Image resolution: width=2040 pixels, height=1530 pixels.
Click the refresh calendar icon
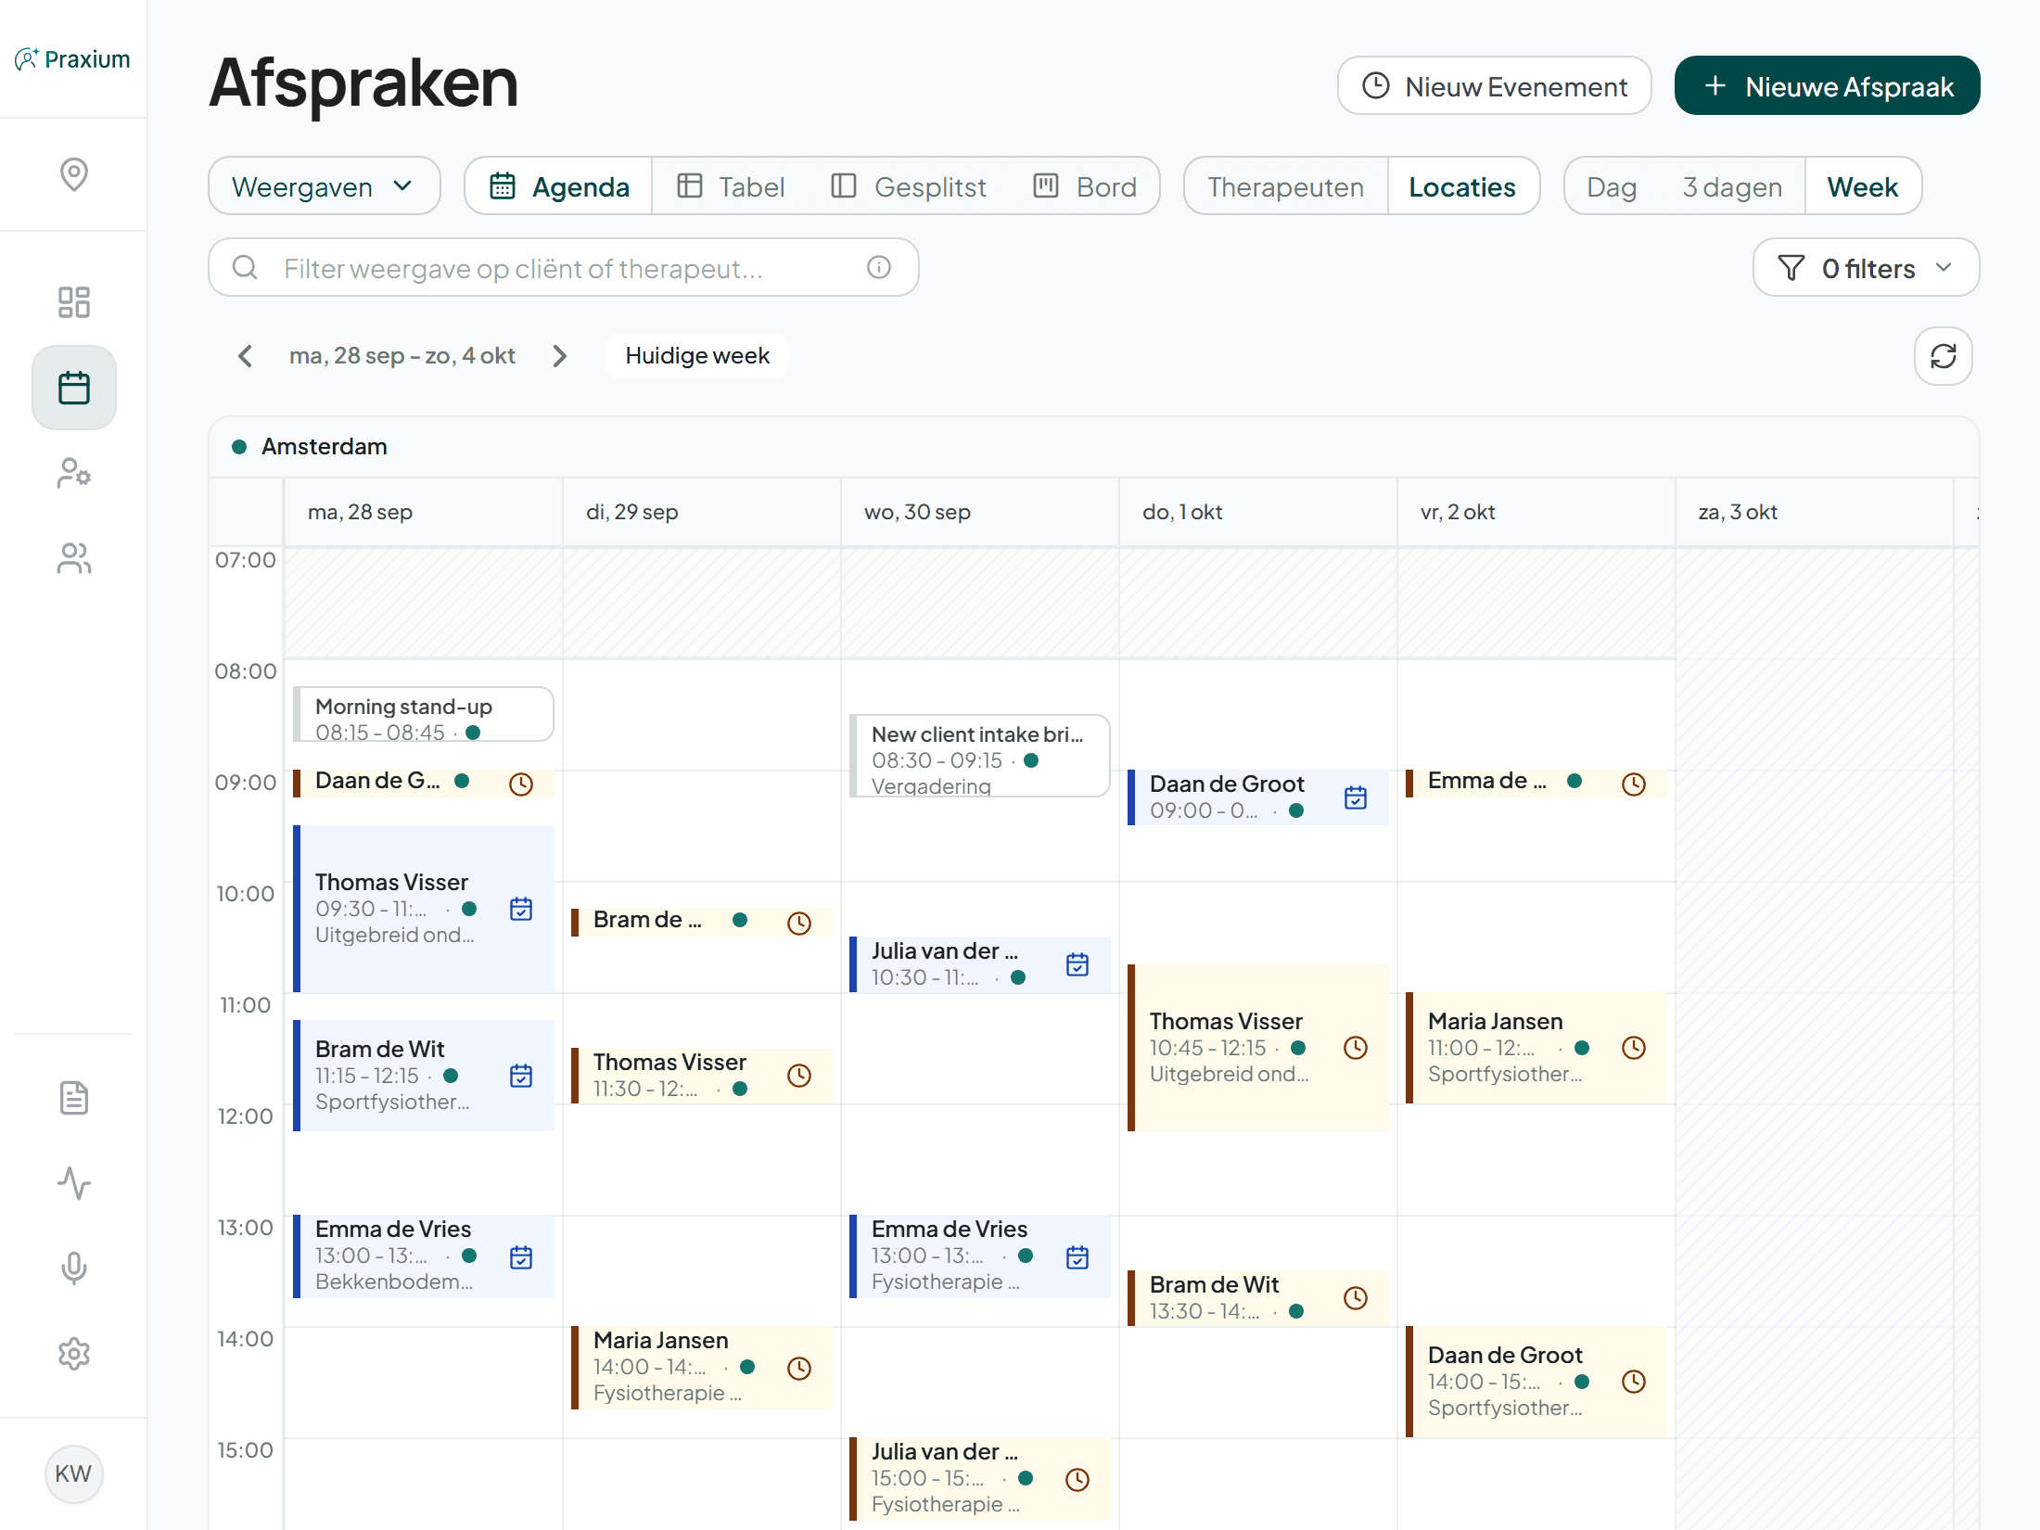point(1943,356)
